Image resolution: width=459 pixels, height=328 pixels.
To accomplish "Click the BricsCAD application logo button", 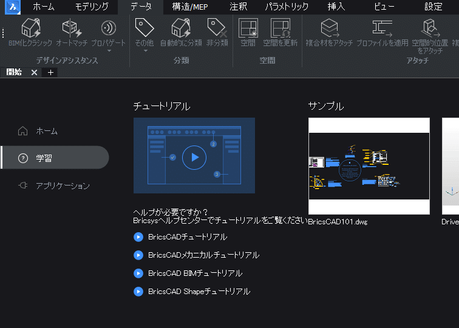I will pos(13,7).
